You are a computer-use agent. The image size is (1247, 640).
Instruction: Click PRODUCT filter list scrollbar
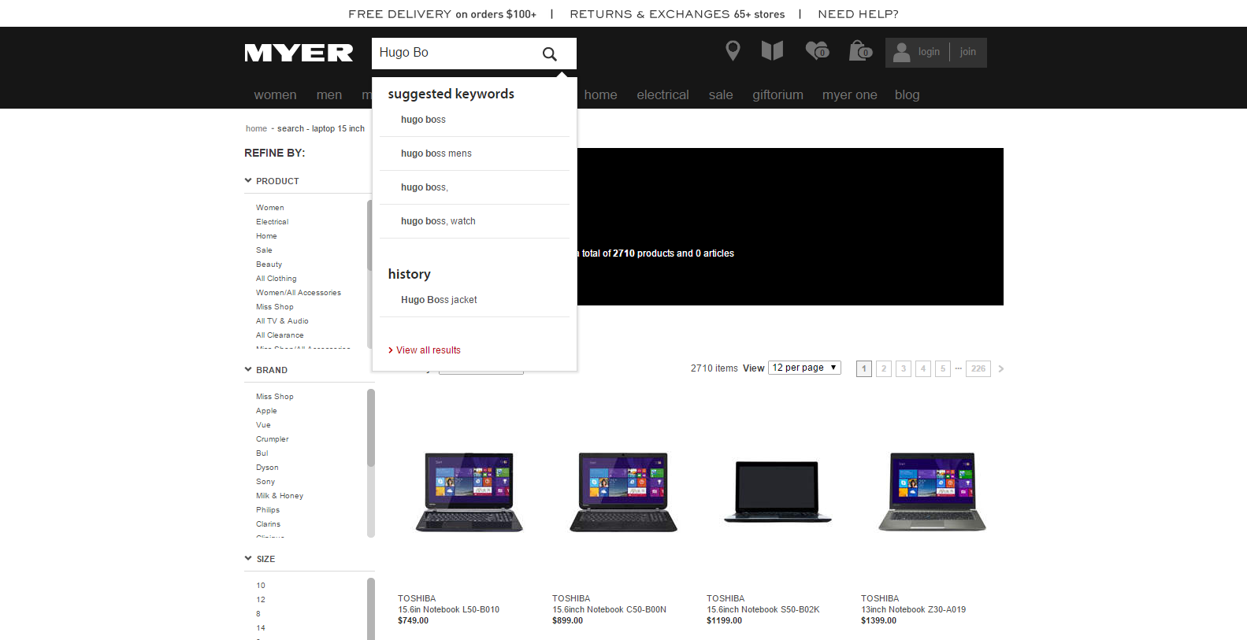[x=369, y=236]
